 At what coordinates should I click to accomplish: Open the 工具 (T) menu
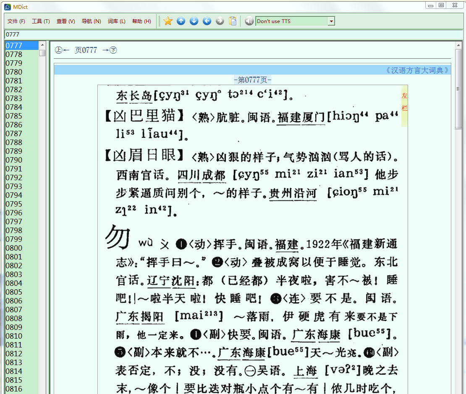[x=41, y=21]
